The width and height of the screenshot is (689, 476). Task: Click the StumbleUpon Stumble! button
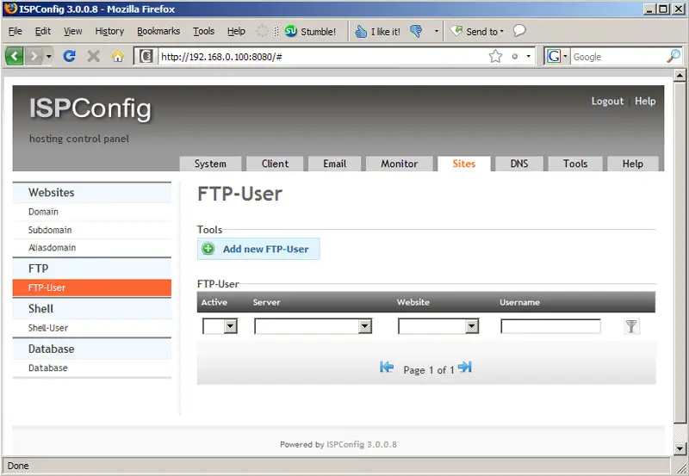[310, 31]
